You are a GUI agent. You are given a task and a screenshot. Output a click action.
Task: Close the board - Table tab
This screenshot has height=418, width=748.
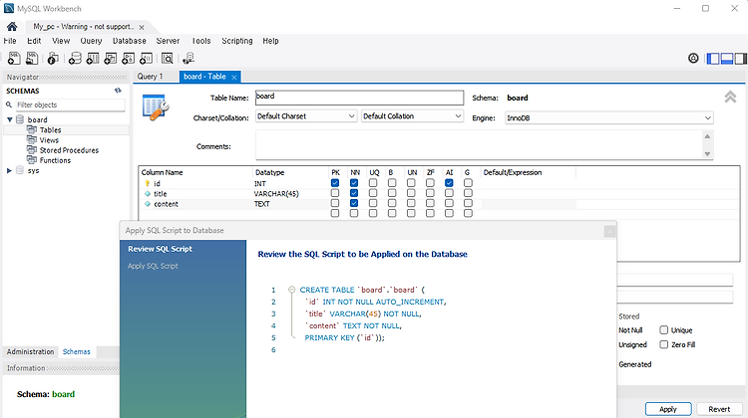[x=233, y=77]
